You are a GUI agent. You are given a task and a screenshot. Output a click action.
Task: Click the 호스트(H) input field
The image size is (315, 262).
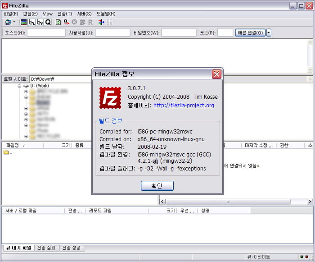pyautogui.click(x=46, y=32)
